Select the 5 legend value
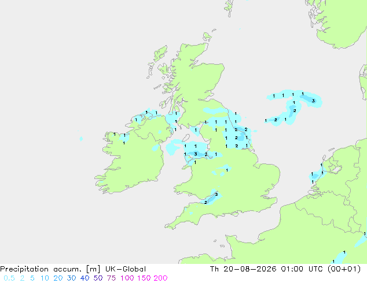Screen dimensions: 367x283 (x=32, y=278)
